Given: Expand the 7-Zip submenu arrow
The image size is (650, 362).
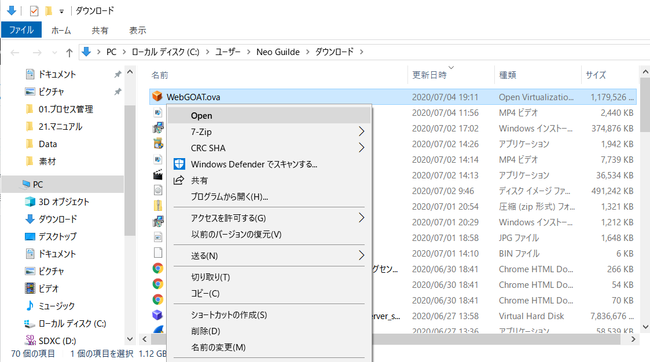Looking at the screenshot, I should (361, 131).
